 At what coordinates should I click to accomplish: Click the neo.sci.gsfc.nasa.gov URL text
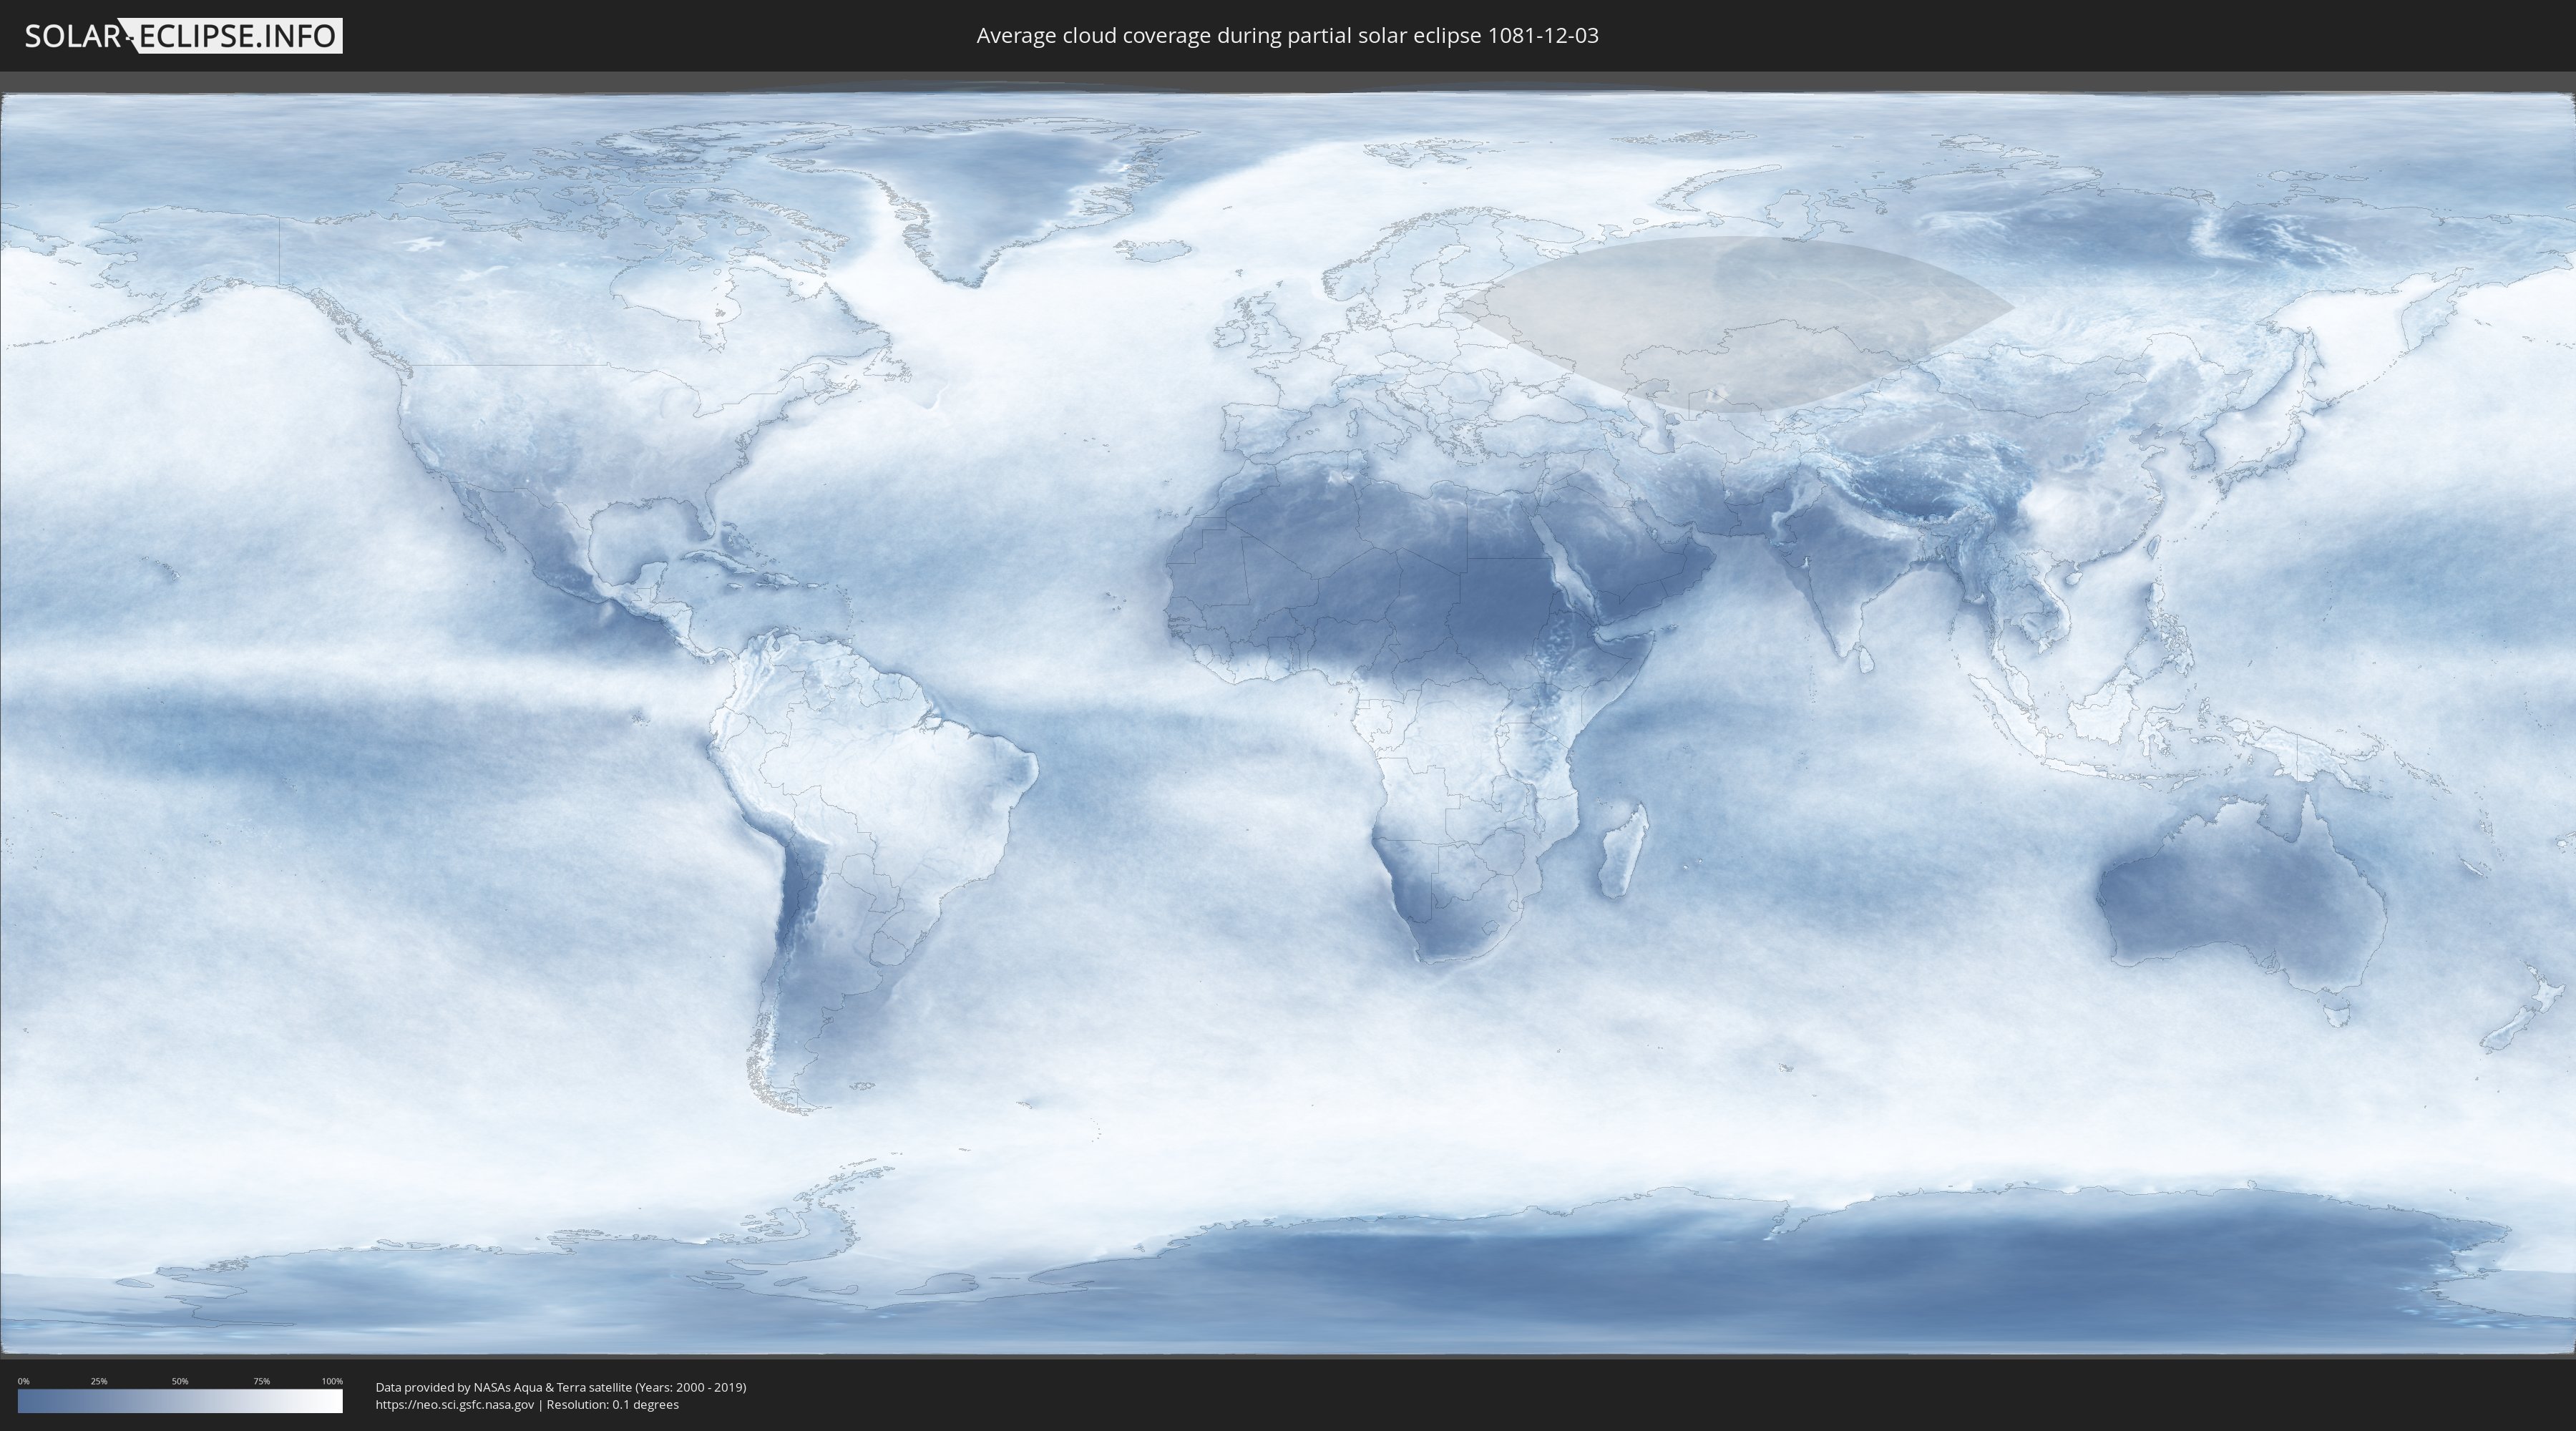(x=454, y=1404)
